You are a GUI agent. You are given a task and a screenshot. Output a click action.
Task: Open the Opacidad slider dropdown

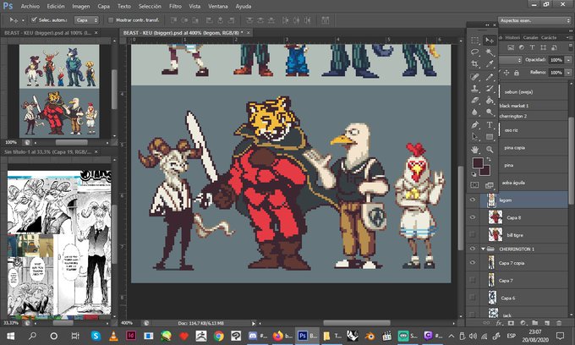tap(568, 60)
